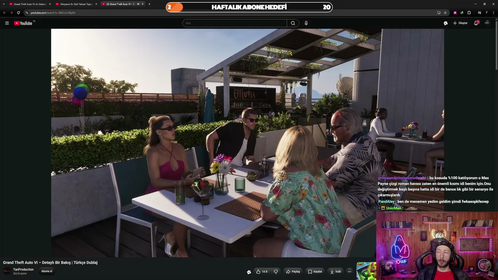Click the video player frame
498x280 pixels.
tap(247, 143)
